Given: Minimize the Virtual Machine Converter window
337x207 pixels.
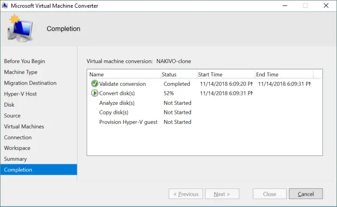Looking at the screenshot, I should 285,5.
